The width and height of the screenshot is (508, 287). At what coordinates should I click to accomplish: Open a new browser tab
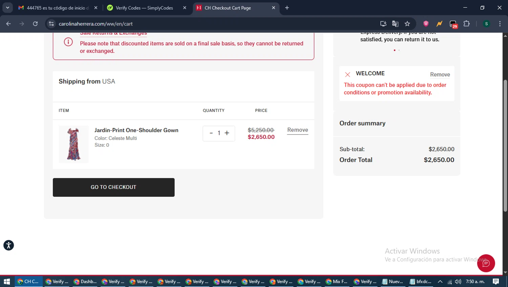287,8
